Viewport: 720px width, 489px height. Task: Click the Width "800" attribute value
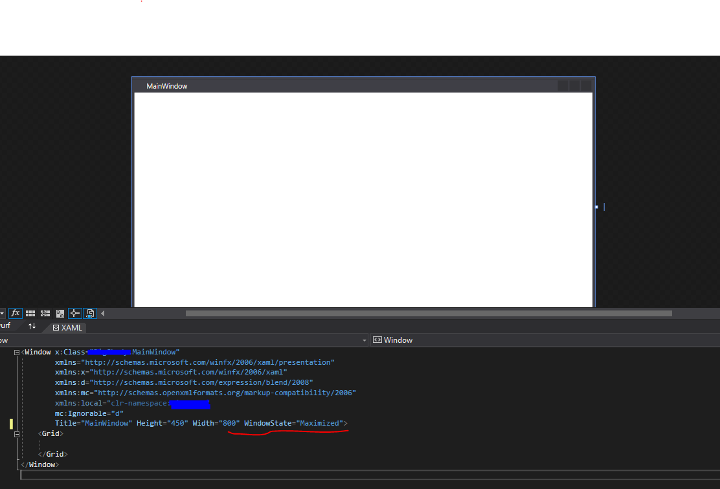point(229,423)
